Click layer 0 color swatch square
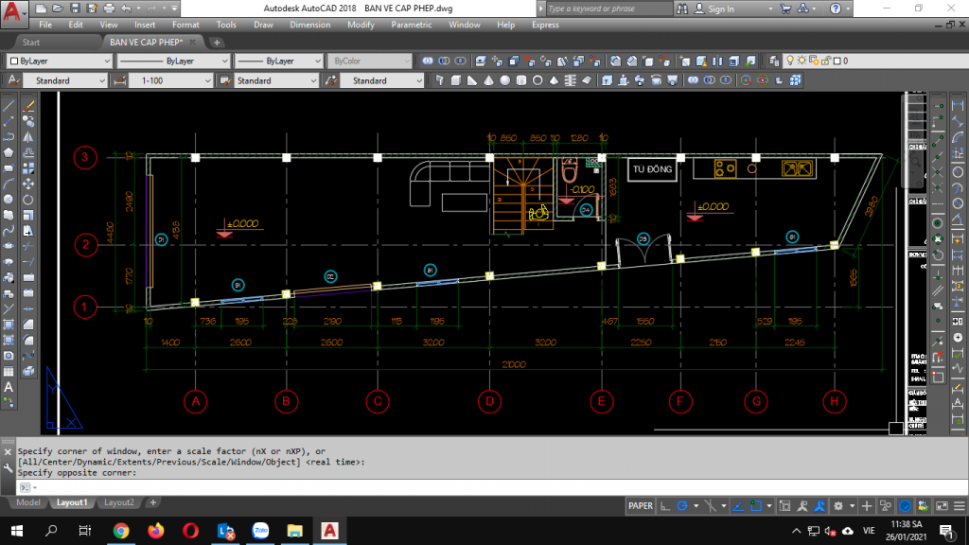969x545 pixels. 837,61
